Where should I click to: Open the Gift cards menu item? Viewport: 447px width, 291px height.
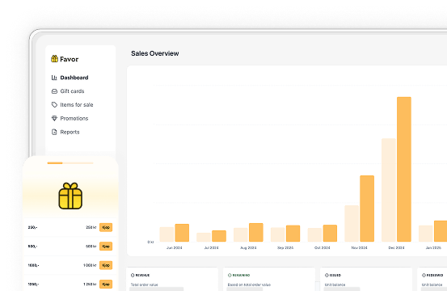point(72,91)
